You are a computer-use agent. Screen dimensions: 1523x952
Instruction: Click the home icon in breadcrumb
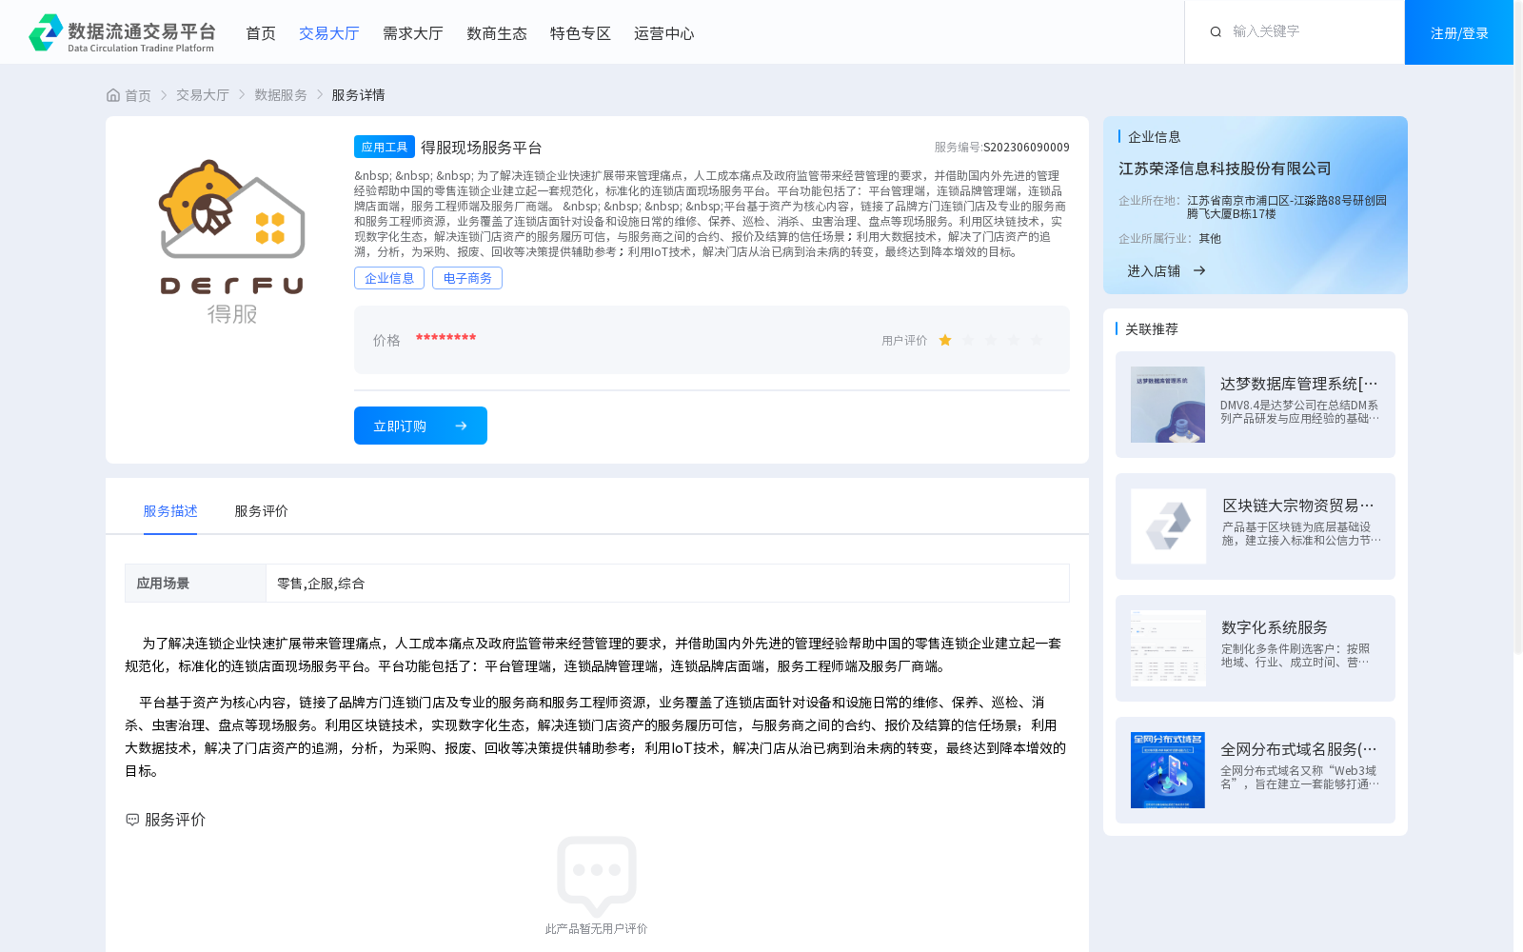(113, 95)
